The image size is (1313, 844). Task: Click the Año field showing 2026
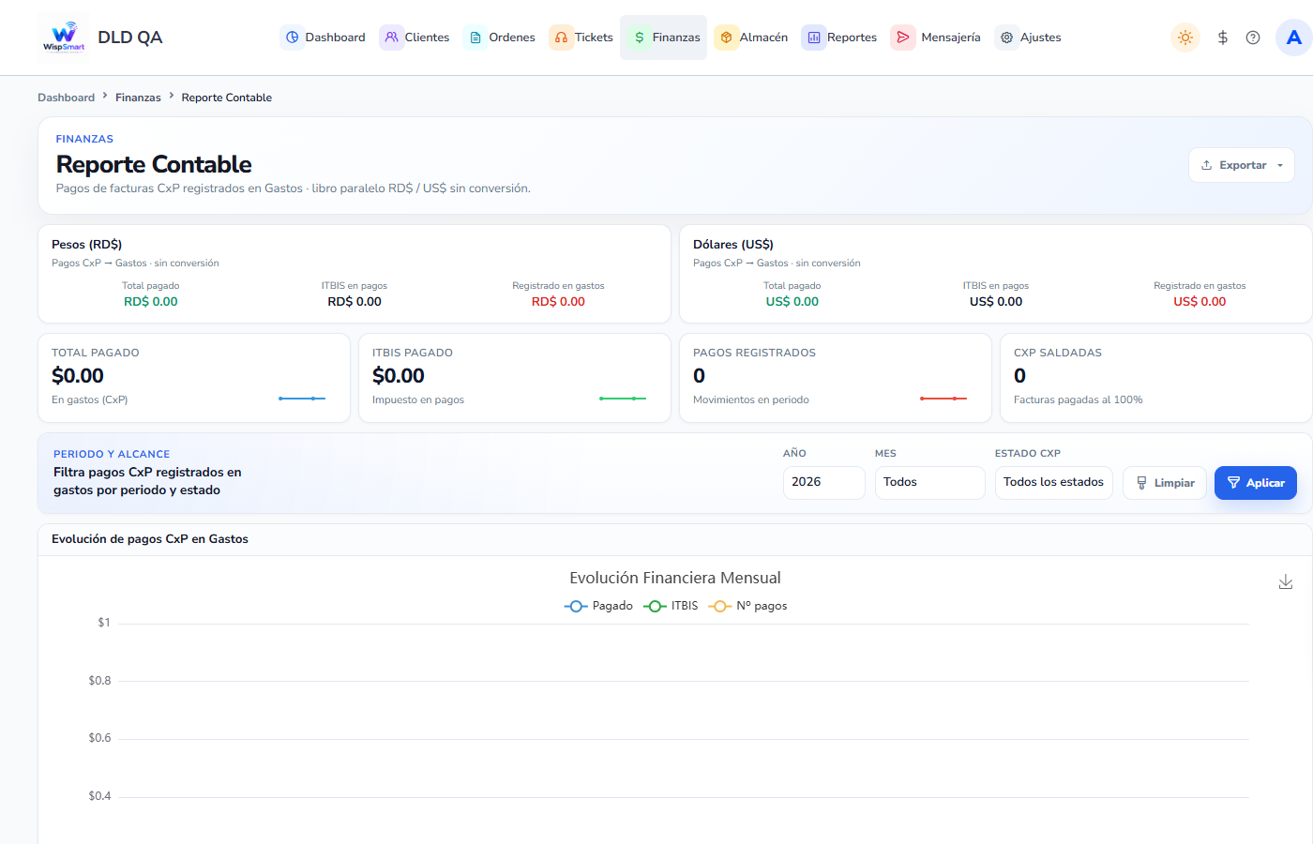click(x=823, y=483)
